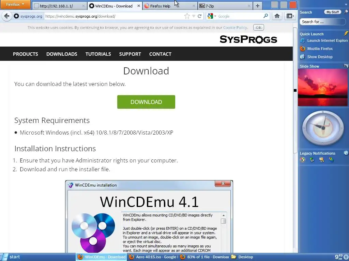
Task: Switch to the Firefox Help tab
Action: tap(170, 6)
